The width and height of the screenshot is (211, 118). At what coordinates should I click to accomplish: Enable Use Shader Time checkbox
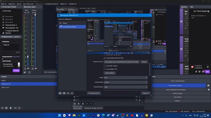[x=105, y=69]
